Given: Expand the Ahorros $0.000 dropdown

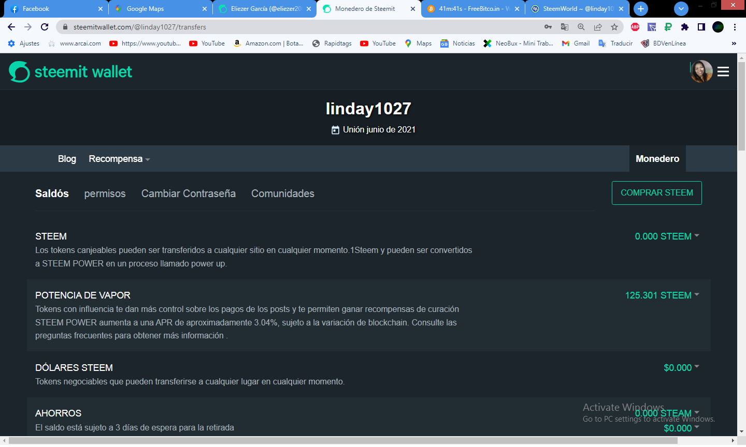Looking at the screenshot, I should point(681,428).
